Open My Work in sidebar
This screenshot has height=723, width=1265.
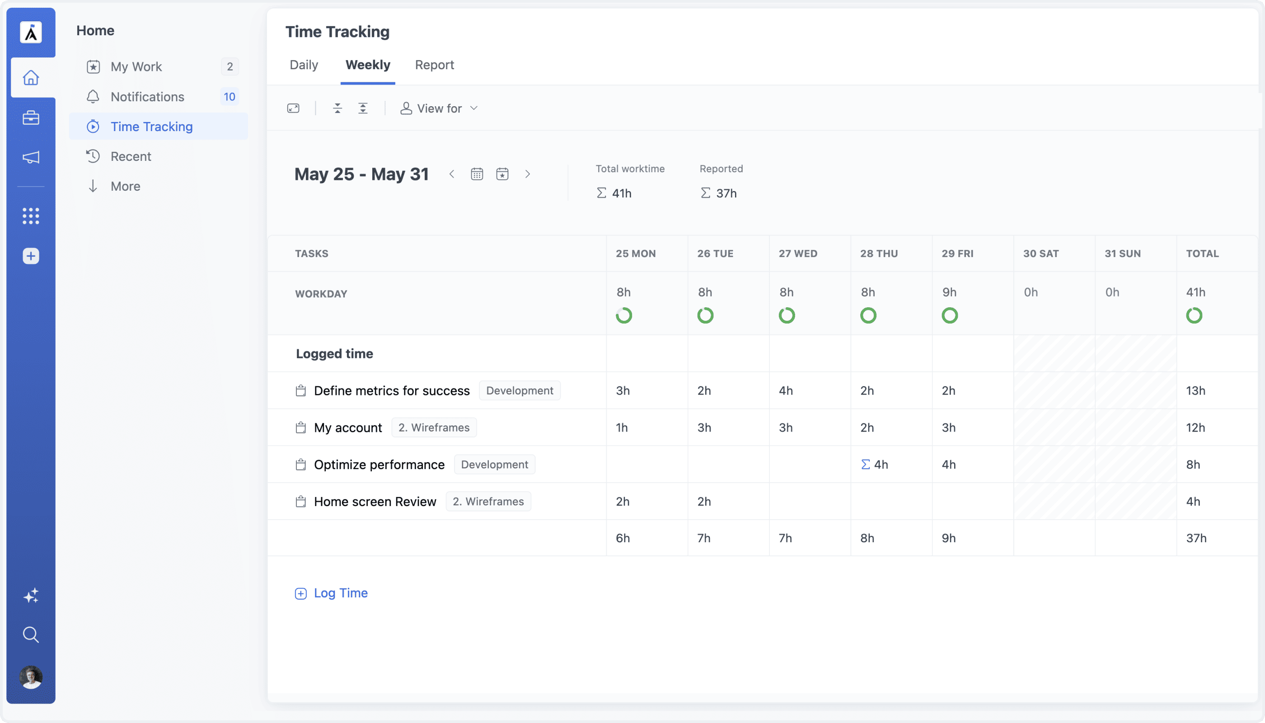tap(159, 66)
